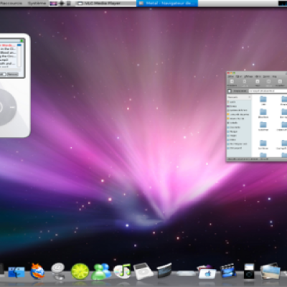Screen dimensions: 287x287
Task: Open the Raccourcis menu in top panel
Action: [11, 4]
